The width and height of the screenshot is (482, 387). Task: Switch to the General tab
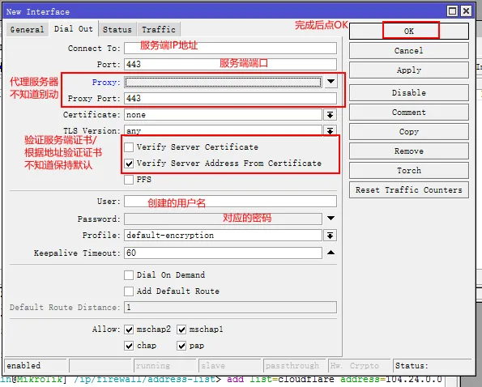27,29
